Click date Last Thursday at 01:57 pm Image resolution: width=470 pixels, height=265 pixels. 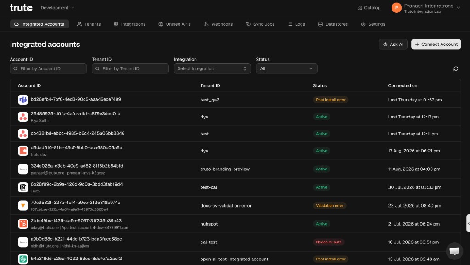[x=415, y=100]
